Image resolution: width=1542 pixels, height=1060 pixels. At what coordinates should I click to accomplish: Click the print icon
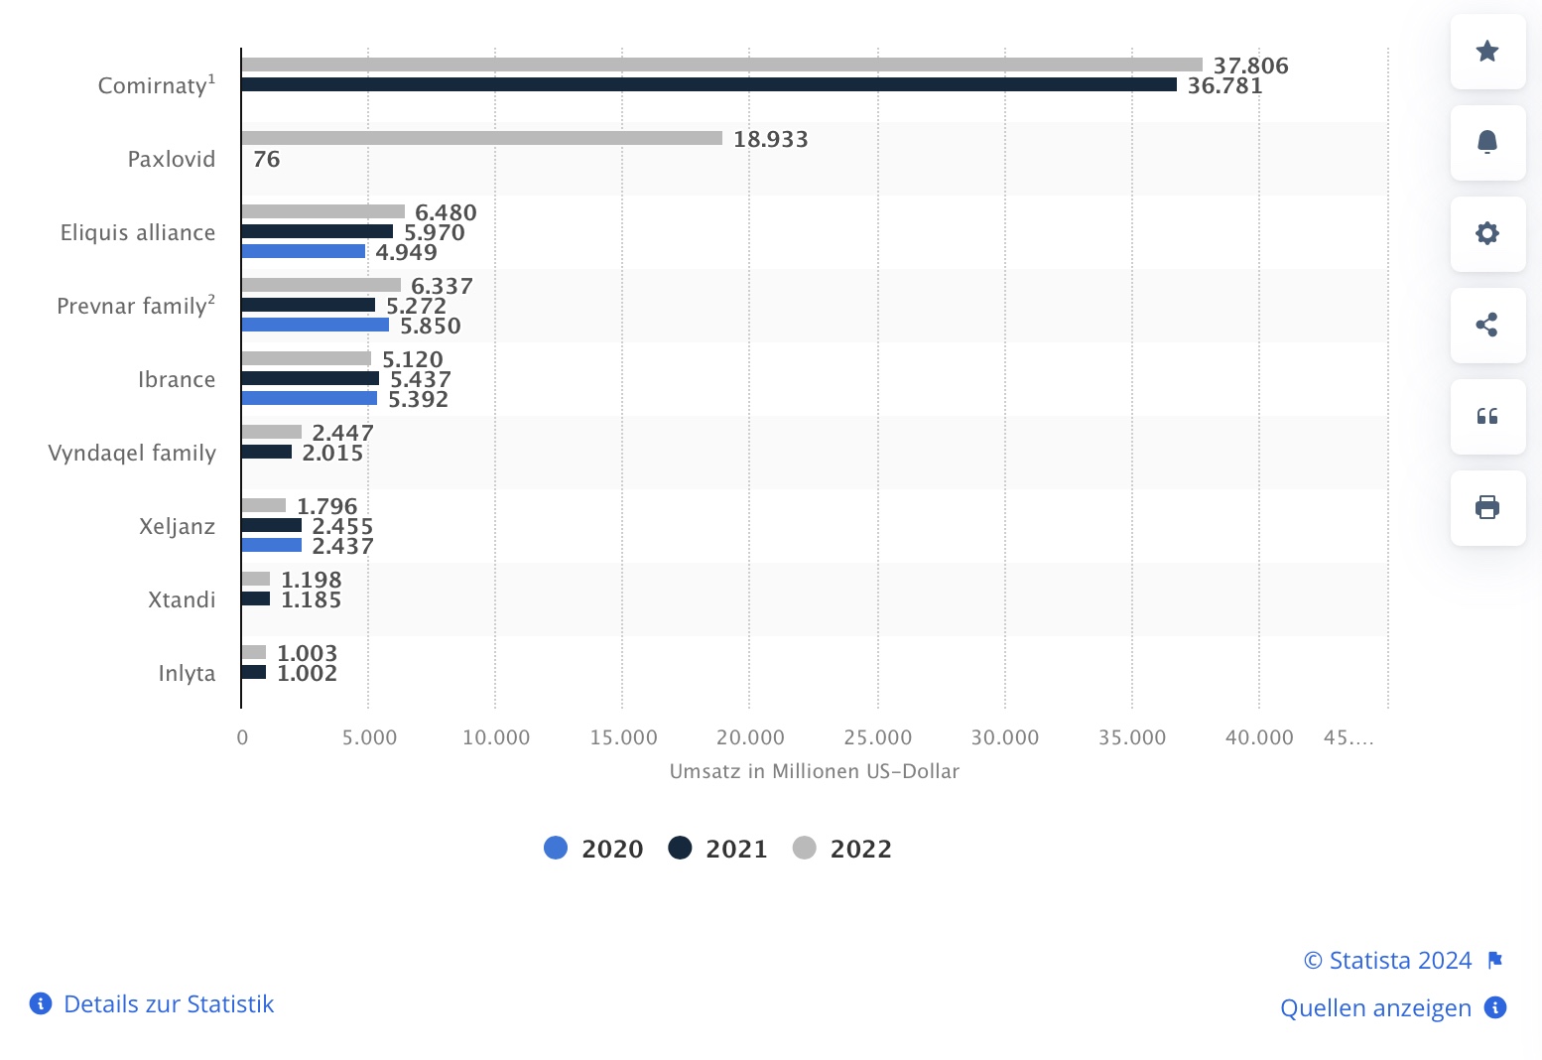[x=1486, y=508]
